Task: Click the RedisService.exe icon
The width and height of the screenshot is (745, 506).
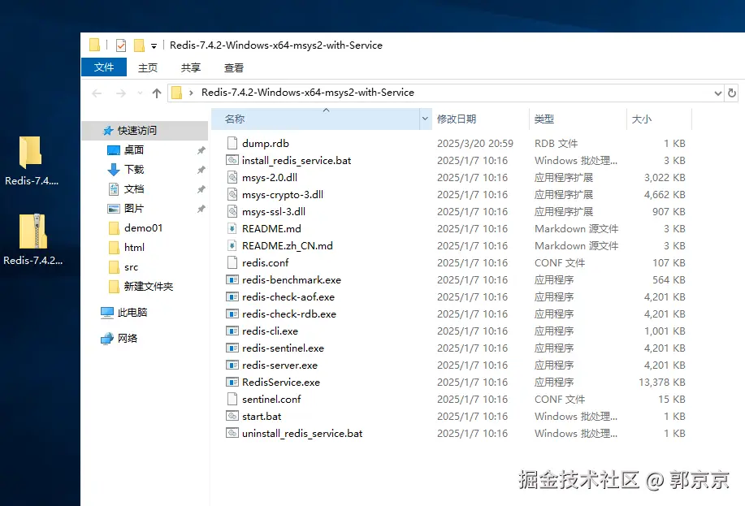Action: pos(232,382)
